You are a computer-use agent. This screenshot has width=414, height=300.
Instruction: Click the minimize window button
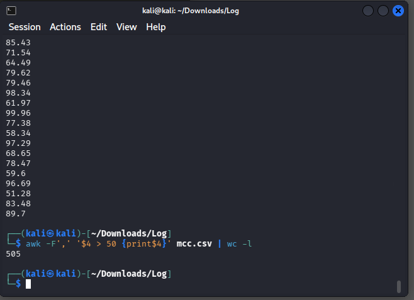tap(368, 11)
